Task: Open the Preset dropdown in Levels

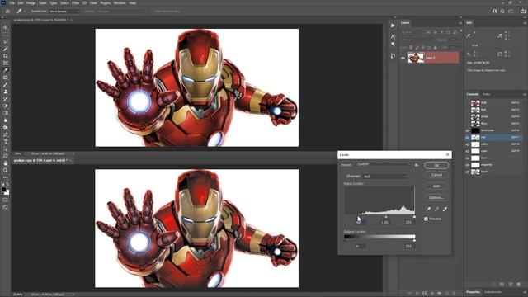Action: tap(383, 164)
